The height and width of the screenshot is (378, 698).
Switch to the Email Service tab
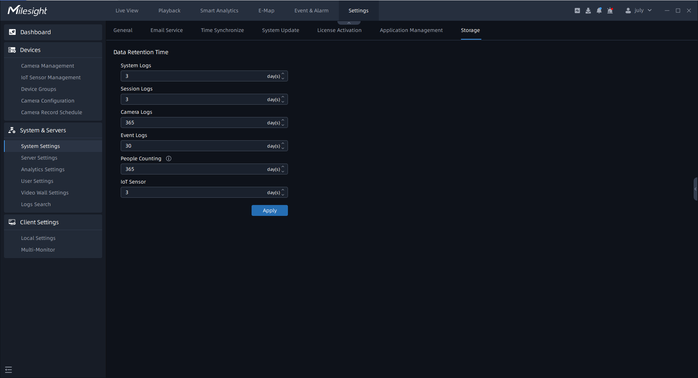(167, 30)
